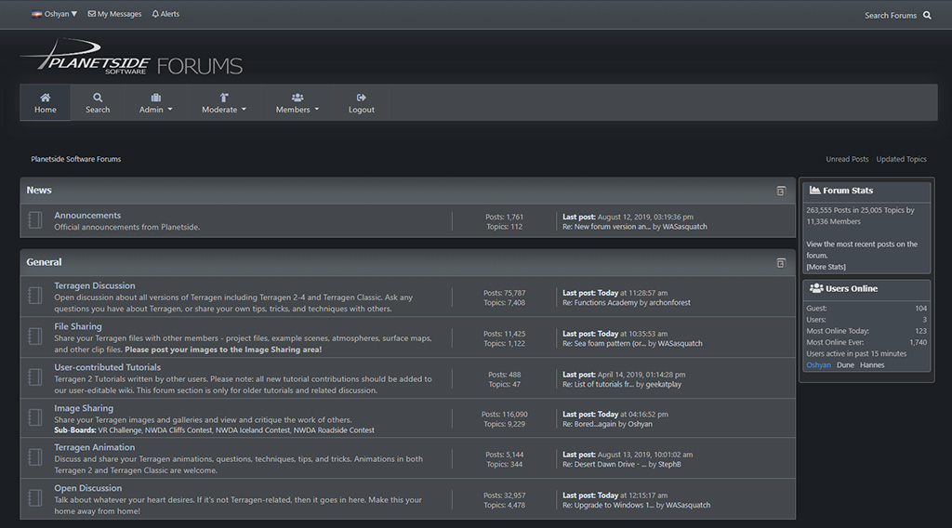Click into the Search Forums field
Image resolution: width=952 pixels, height=528 pixels.
point(890,15)
